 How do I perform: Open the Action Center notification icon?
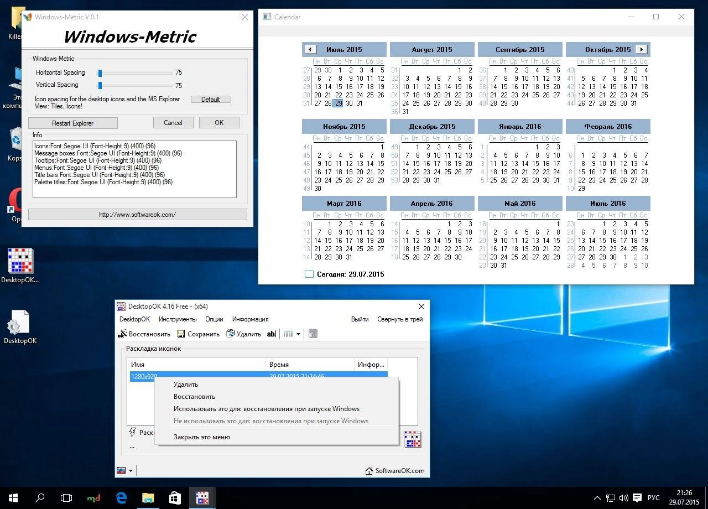(x=637, y=498)
